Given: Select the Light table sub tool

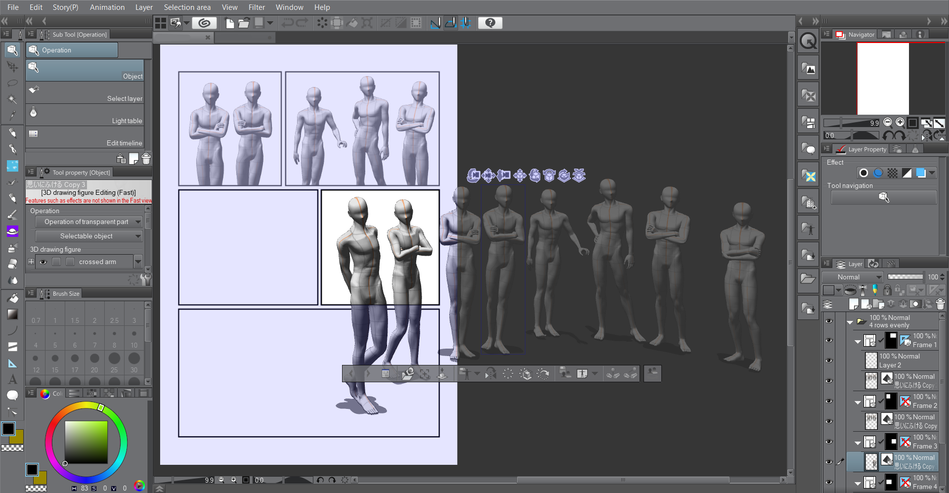Looking at the screenshot, I should [84, 115].
